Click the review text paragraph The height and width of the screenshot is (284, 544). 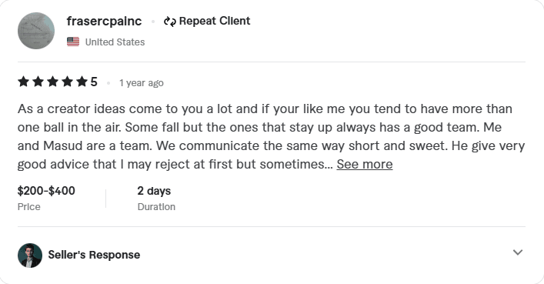(272, 136)
